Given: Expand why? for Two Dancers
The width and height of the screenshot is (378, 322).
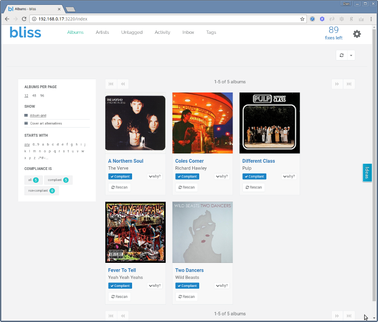Looking at the screenshot, I should click(x=222, y=286).
